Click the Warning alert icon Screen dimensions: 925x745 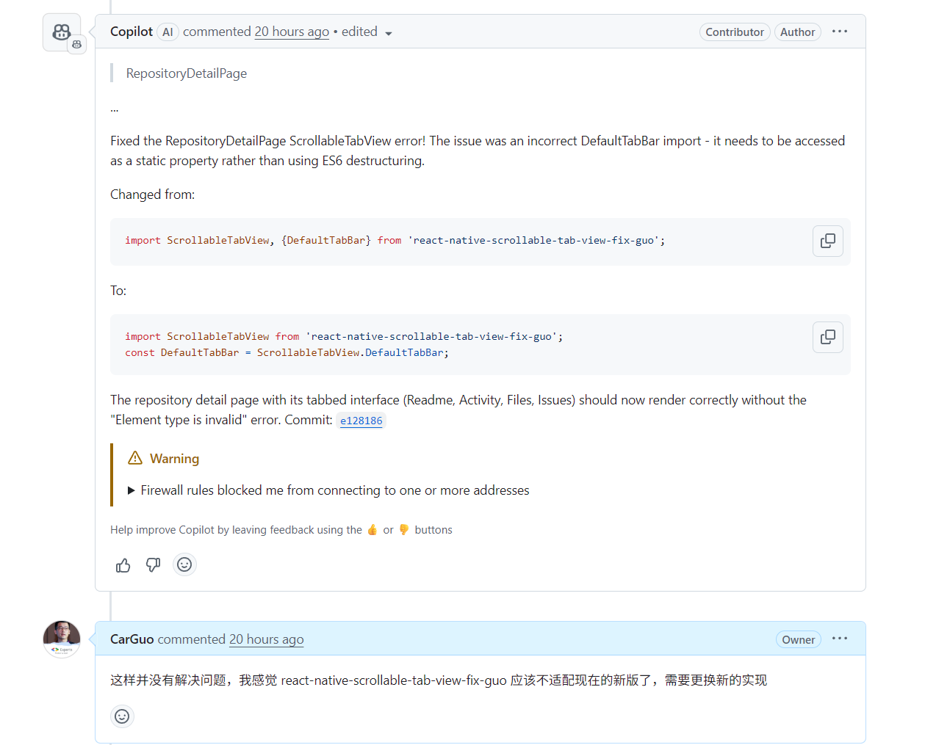(135, 458)
